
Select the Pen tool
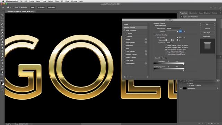click(2, 60)
